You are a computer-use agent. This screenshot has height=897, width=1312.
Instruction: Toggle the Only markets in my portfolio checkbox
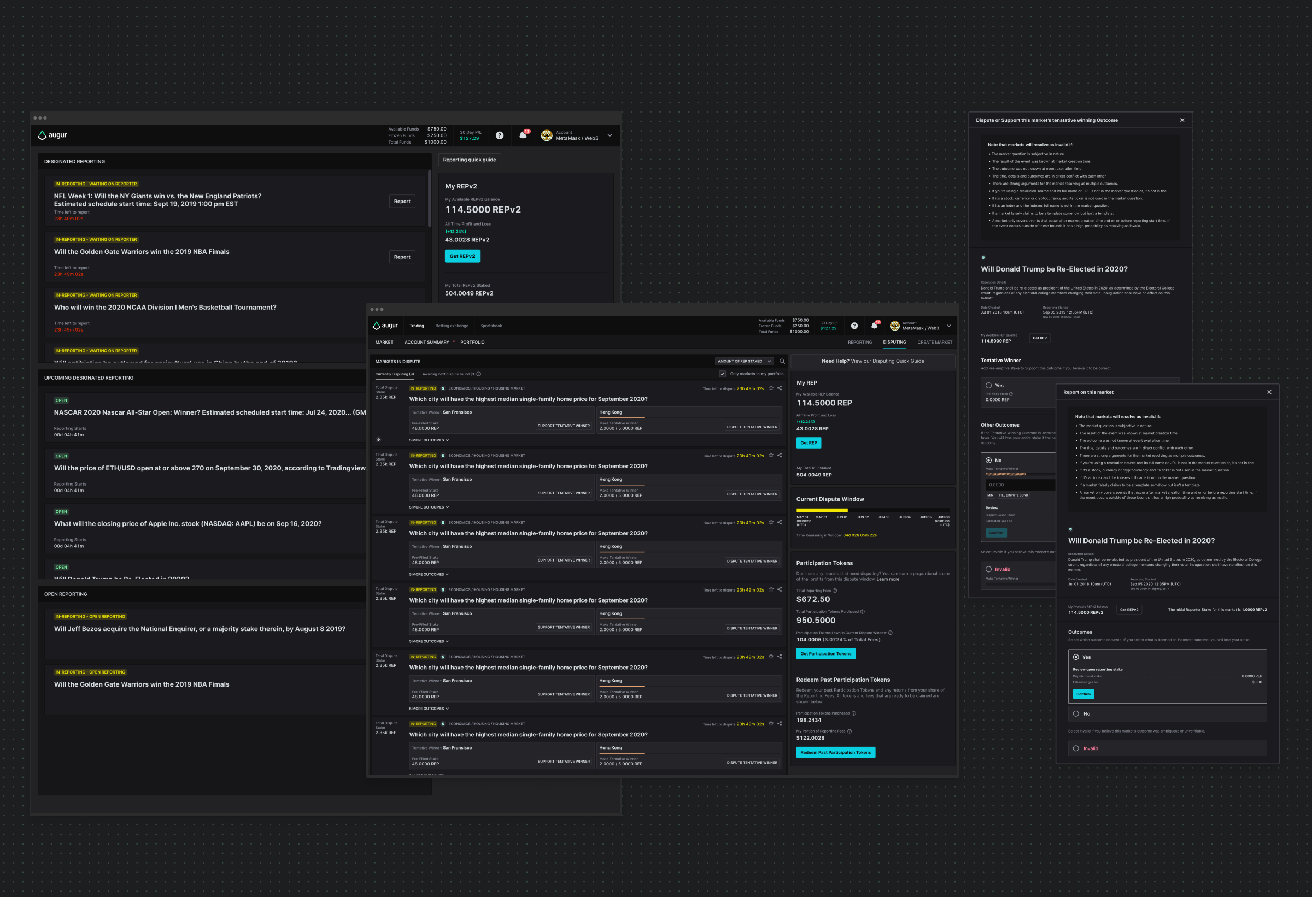pos(723,374)
